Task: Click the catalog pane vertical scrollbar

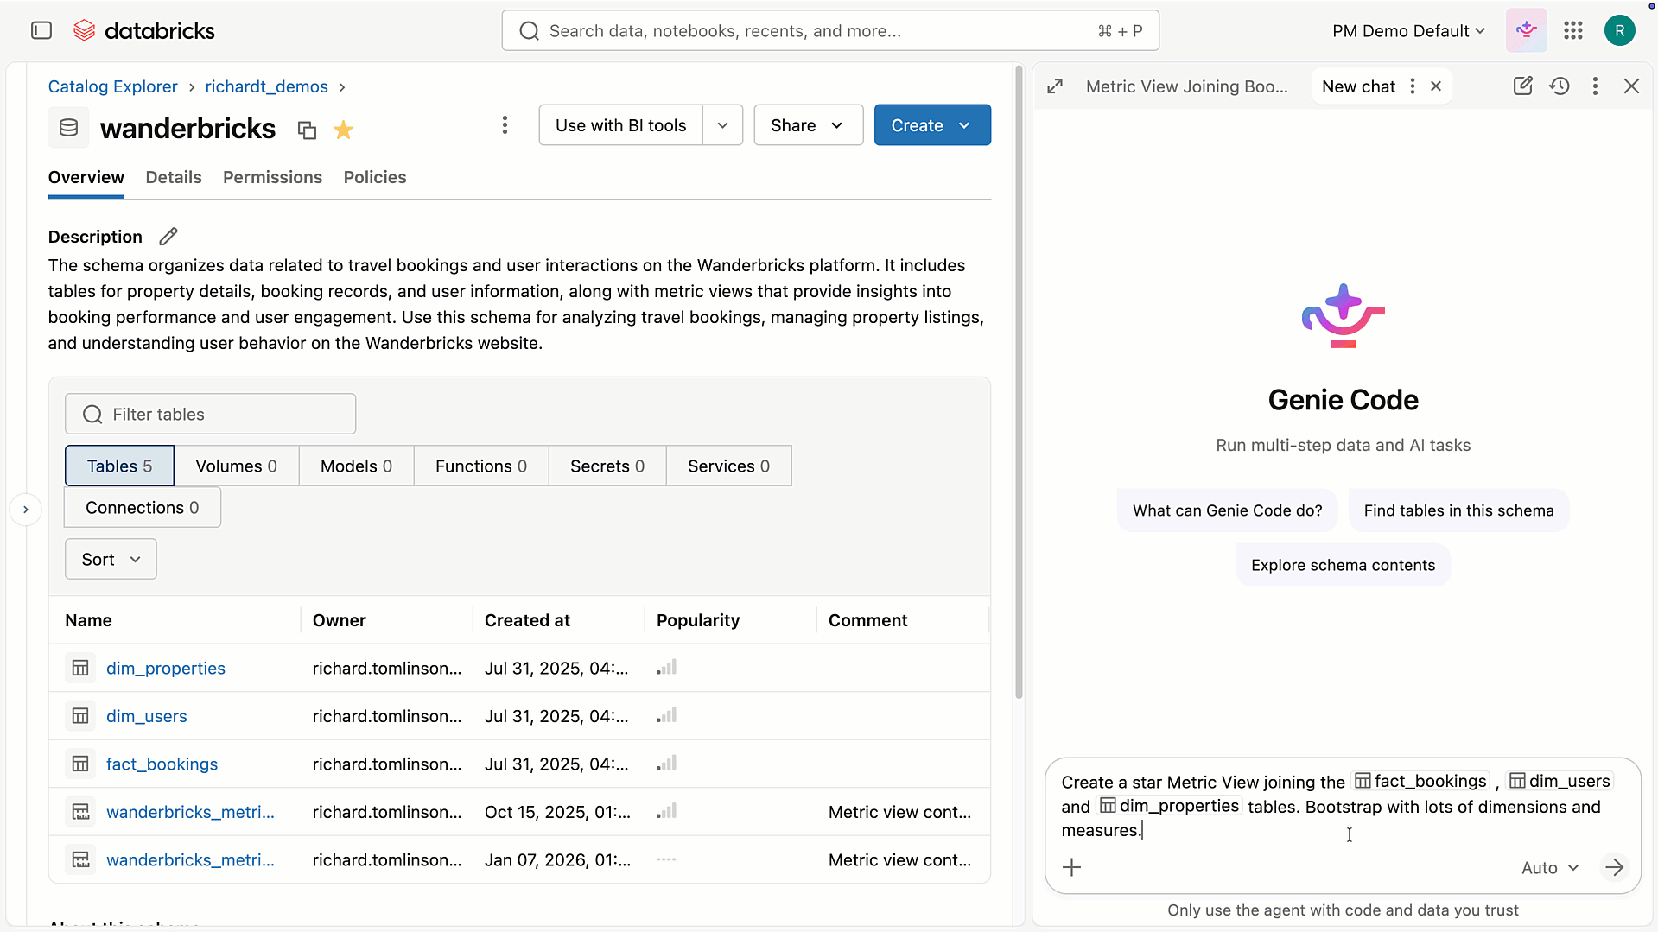Action: click(x=1019, y=381)
